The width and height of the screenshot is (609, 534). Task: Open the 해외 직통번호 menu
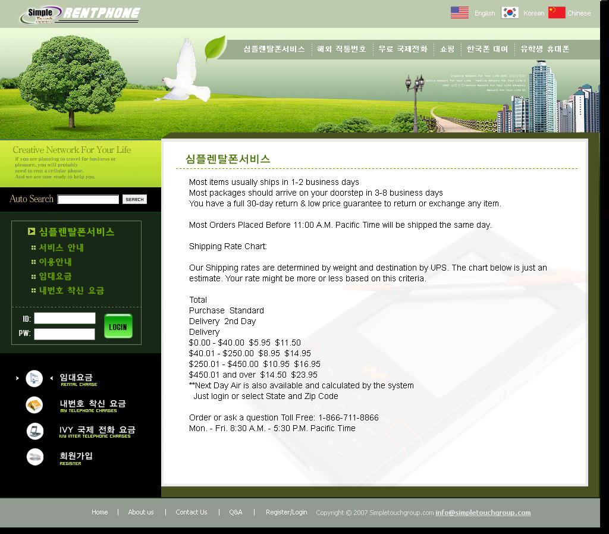tap(341, 49)
